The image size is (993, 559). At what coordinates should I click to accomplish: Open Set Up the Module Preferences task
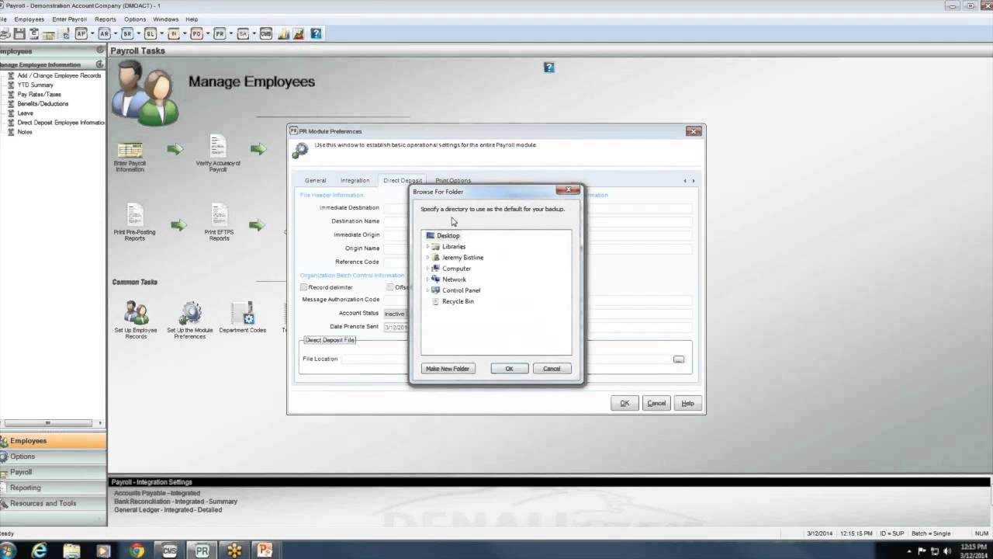[190, 320]
